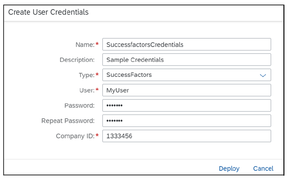Screen dimensions: 288x179
Task: Click the Repeat Password label text
Action: 68,121
